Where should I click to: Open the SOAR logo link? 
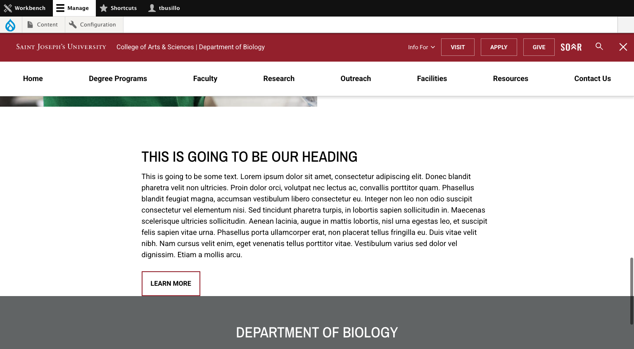(x=571, y=47)
